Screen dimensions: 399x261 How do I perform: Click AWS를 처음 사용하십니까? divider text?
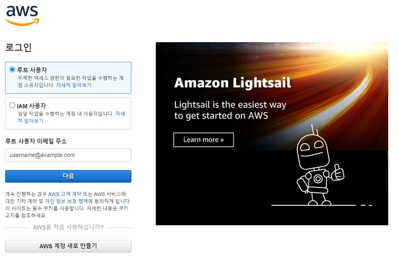click(x=68, y=227)
